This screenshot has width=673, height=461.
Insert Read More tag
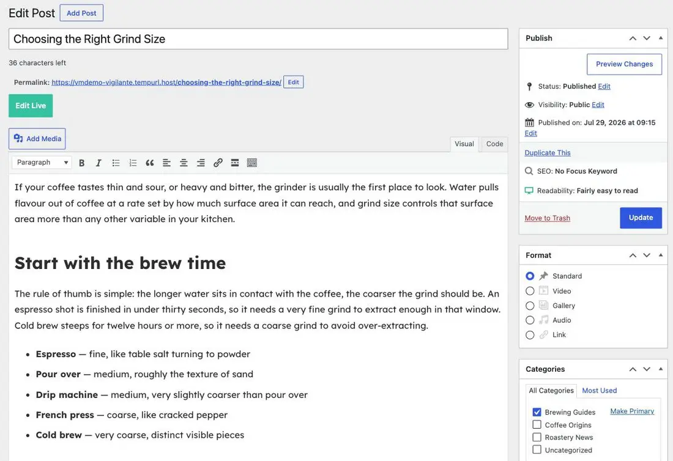coord(235,163)
